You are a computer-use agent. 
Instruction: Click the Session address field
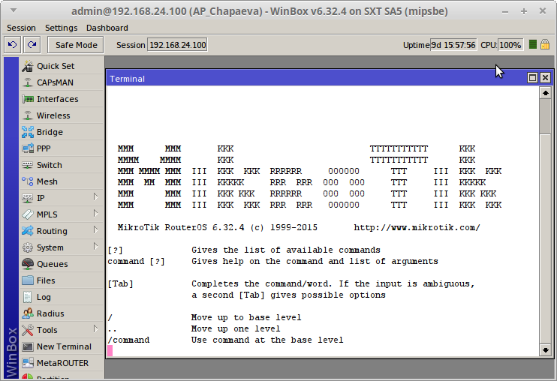tap(177, 45)
